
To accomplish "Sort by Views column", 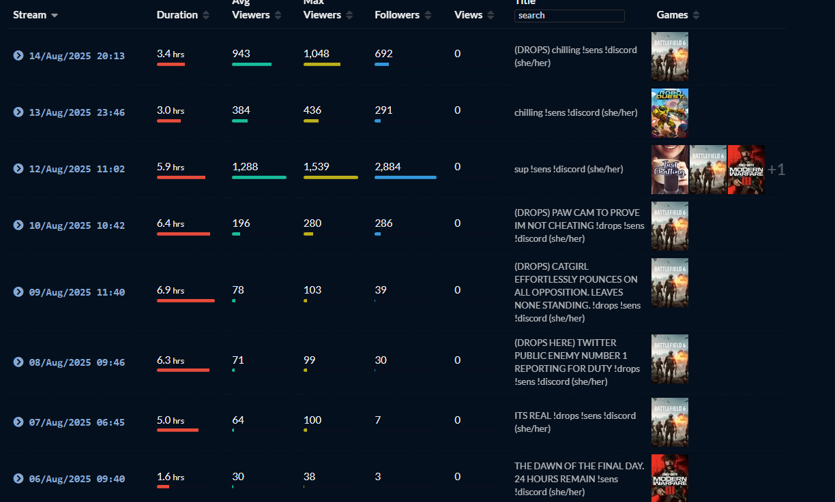I will pyautogui.click(x=473, y=15).
